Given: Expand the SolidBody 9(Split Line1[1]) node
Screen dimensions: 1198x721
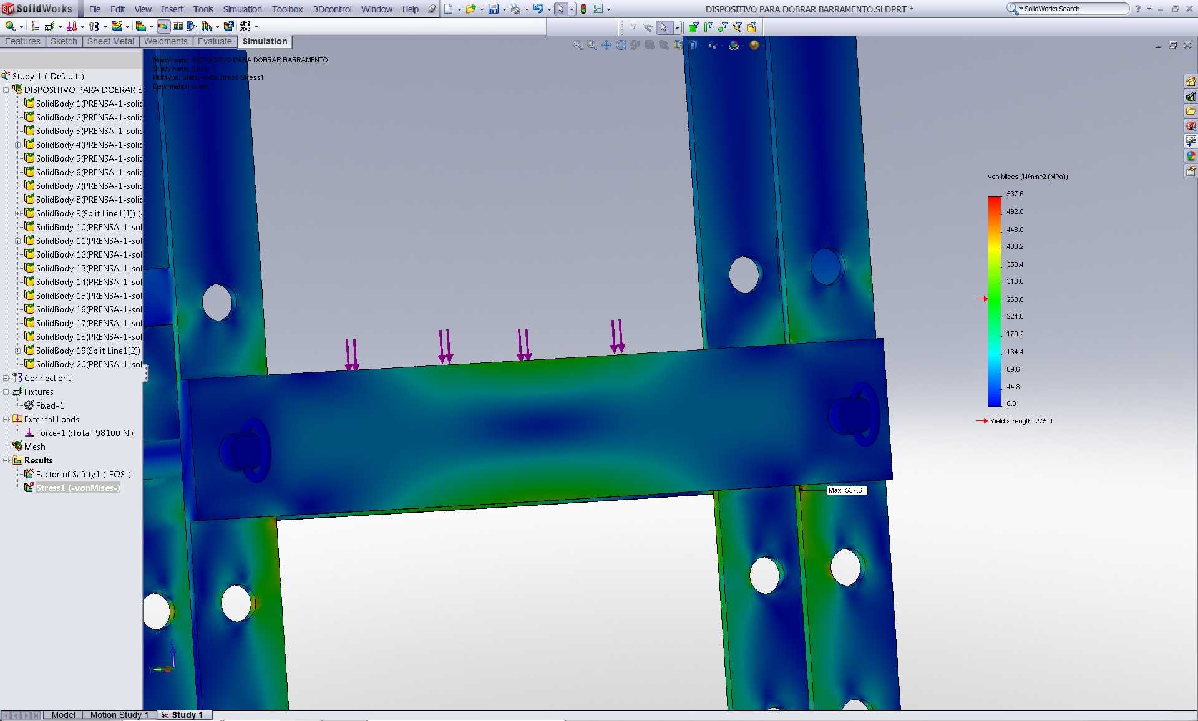Looking at the screenshot, I should 18,213.
